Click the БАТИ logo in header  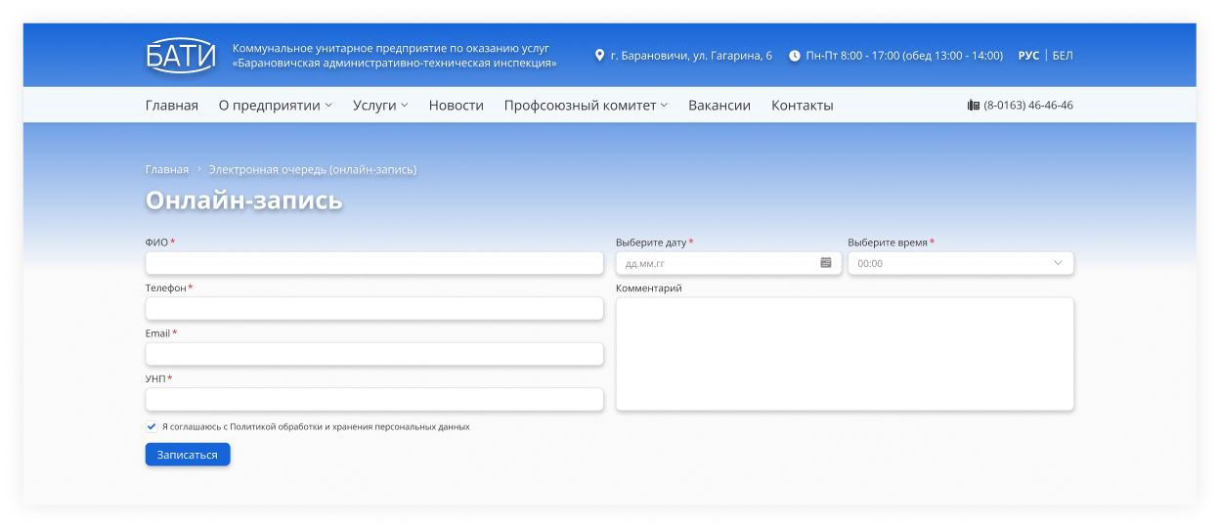180,56
